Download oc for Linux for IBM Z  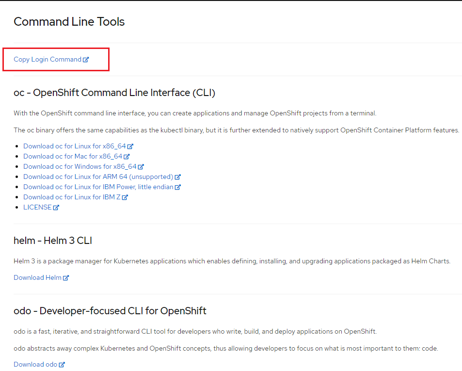tap(72, 197)
